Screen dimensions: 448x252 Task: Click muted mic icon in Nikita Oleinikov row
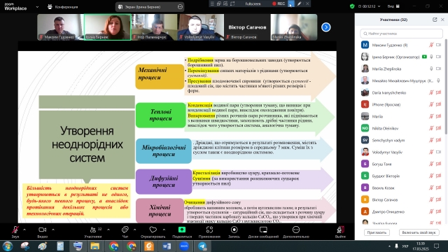click(431, 128)
